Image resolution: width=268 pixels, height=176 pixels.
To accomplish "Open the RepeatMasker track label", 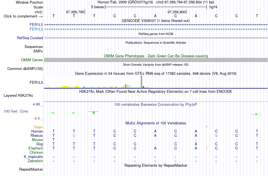I will [31, 169].
